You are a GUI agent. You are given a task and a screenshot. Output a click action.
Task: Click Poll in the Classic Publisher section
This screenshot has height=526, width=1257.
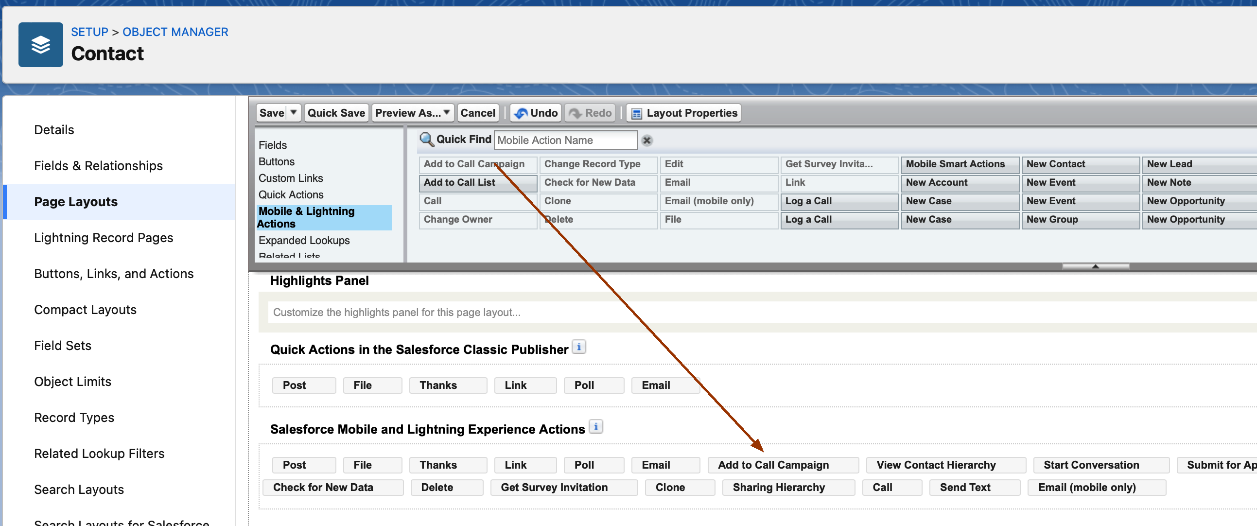click(x=594, y=386)
